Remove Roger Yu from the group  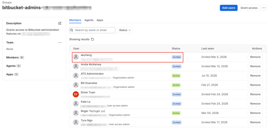(255, 113)
